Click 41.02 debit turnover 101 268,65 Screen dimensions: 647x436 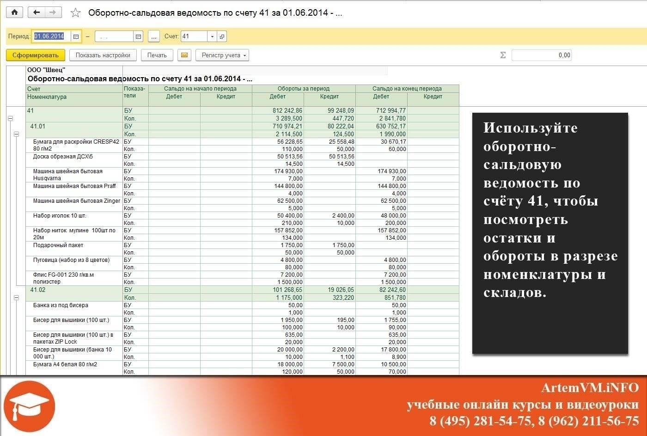tap(287, 290)
